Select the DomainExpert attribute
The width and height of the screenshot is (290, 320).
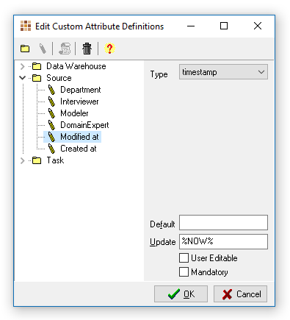(x=84, y=125)
